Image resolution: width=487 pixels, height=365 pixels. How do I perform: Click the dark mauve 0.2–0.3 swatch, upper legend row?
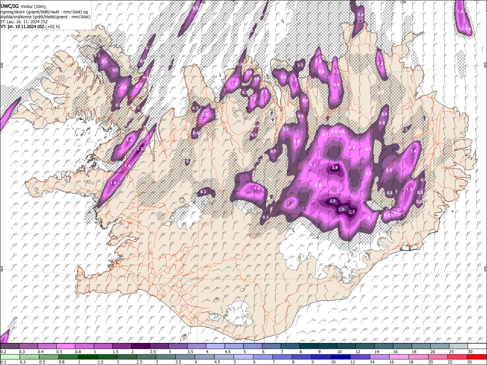[10, 346]
